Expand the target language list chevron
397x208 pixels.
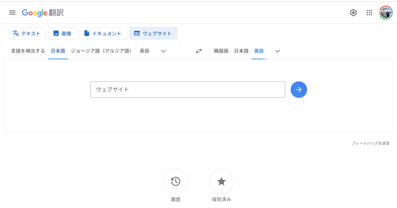(278, 51)
